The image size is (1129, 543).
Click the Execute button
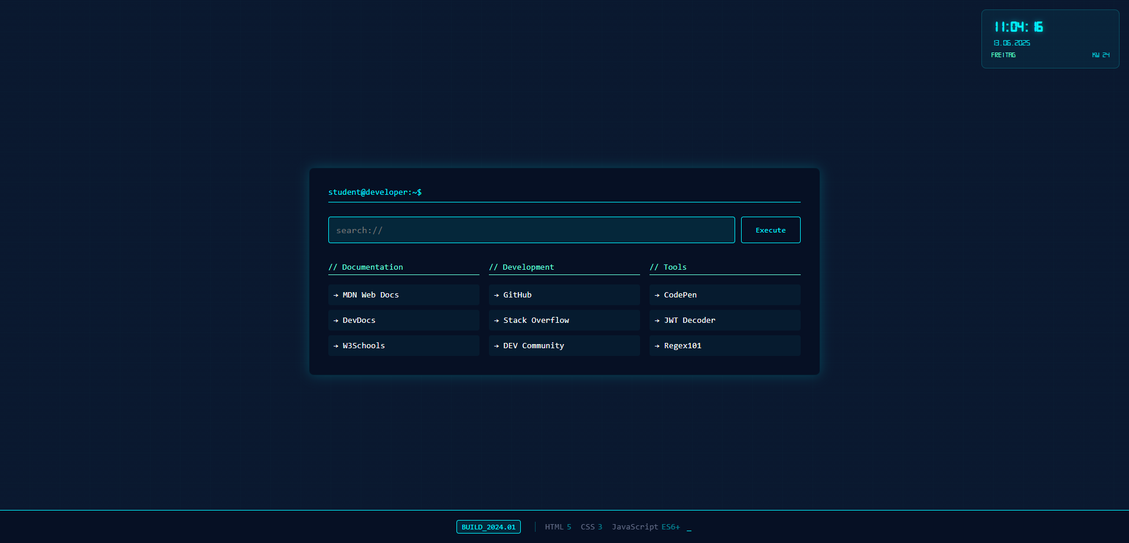click(771, 230)
